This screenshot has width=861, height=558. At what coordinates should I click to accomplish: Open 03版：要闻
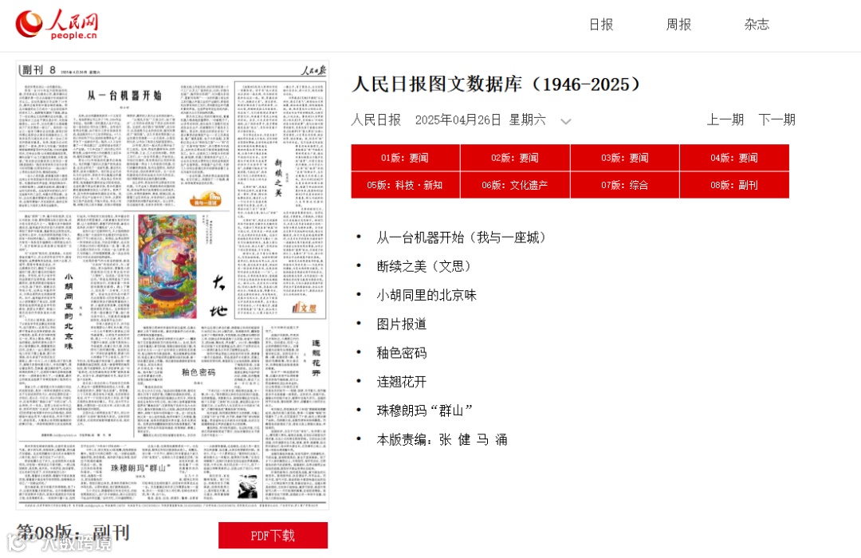click(624, 157)
